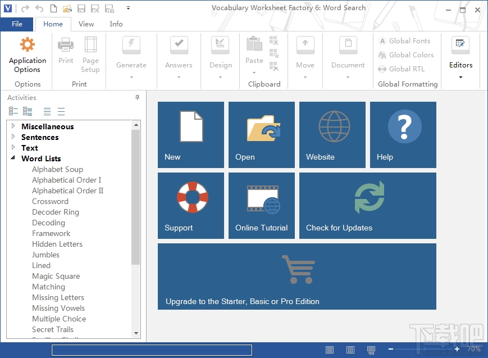The width and height of the screenshot is (488, 358).
Task: Open the Move dropdown
Action: click(x=305, y=77)
